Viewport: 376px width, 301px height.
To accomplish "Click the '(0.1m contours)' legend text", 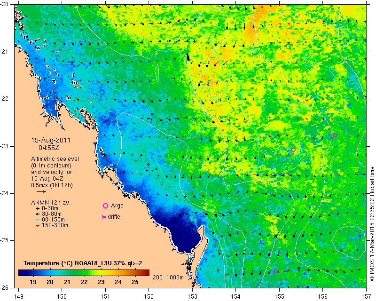I will click(51, 166).
